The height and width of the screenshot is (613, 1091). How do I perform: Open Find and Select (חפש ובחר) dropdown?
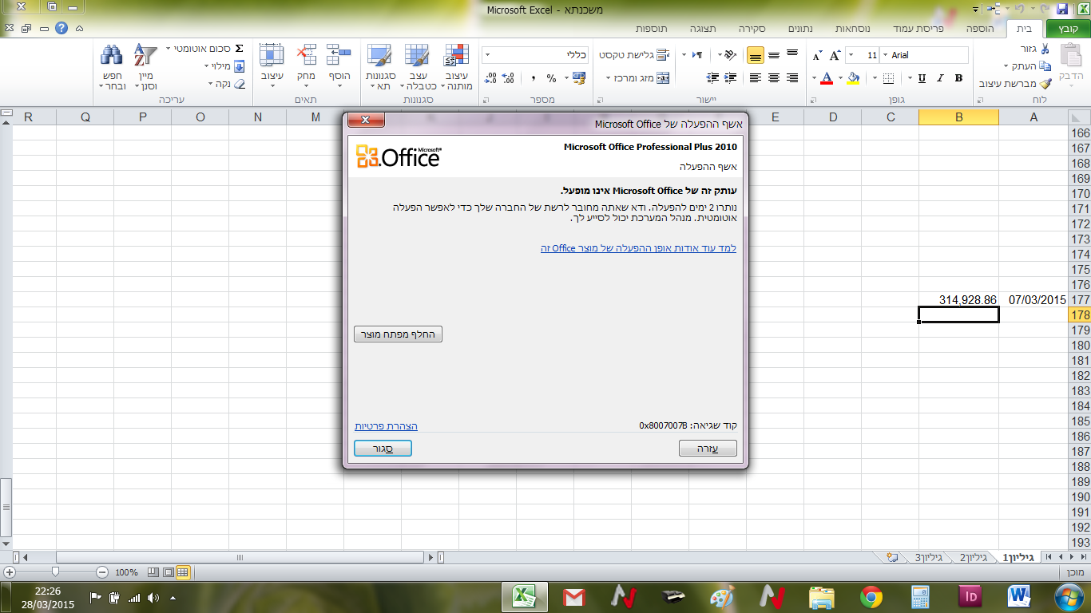[112, 66]
